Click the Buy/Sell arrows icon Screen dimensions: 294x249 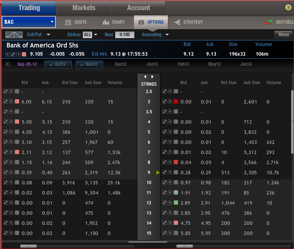coord(268,22)
